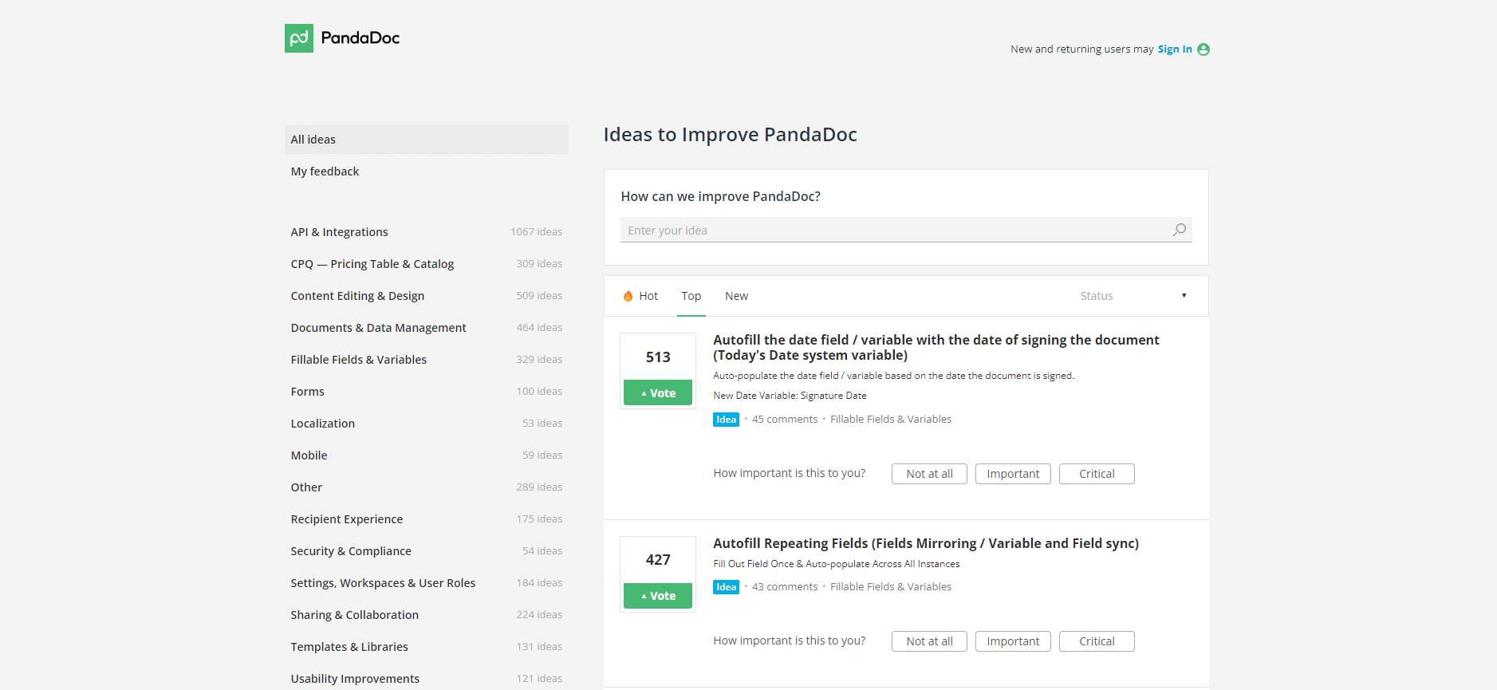The width and height of the screenshot is (1497, 690).
Task: Switch to the New tab
Action: (x=736, y=296)
